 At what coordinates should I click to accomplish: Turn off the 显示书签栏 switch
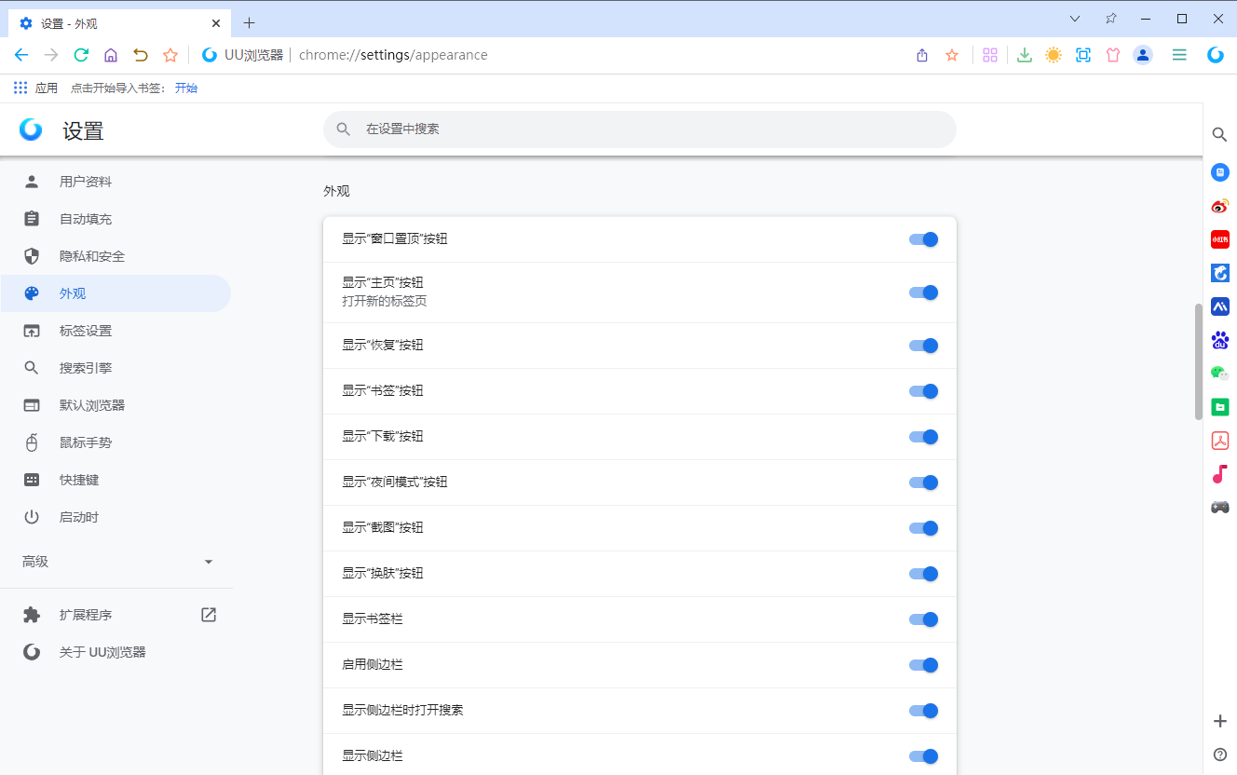923,619
